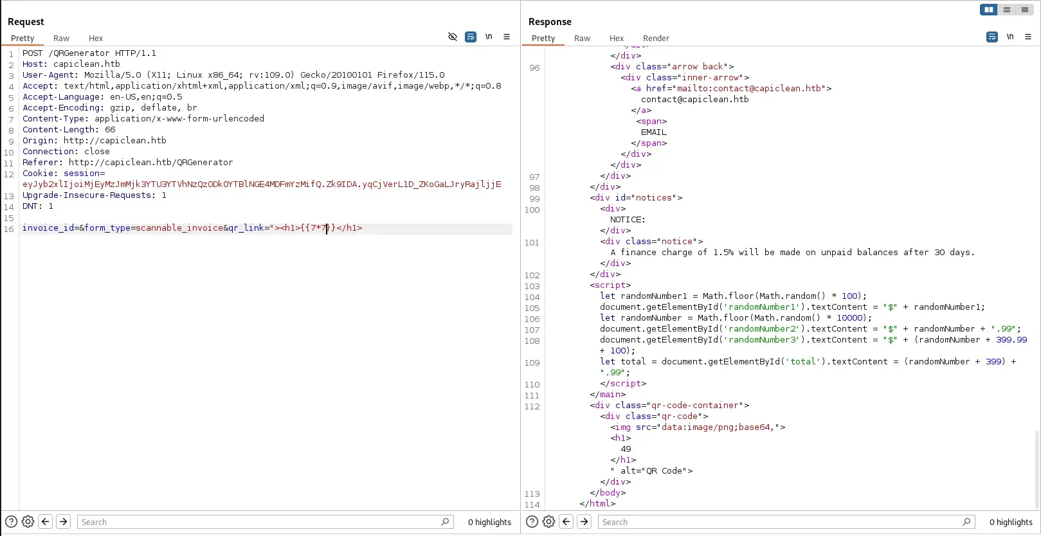Click the Response pane vertical scrollbar
Viewport: 1041px width, 536px height.
pyautogui.click(x=1036, y=469)
